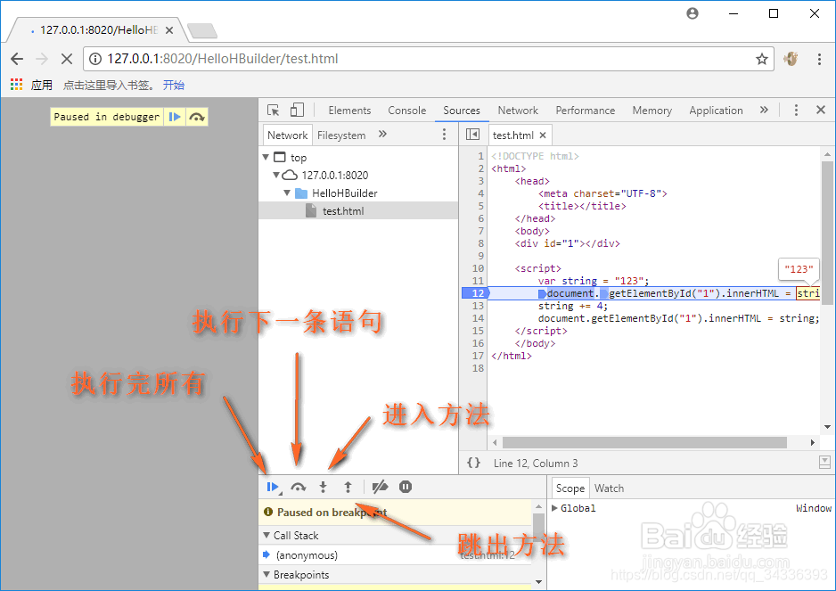
Task: Expand the Global scope entry
Action: 554,508
